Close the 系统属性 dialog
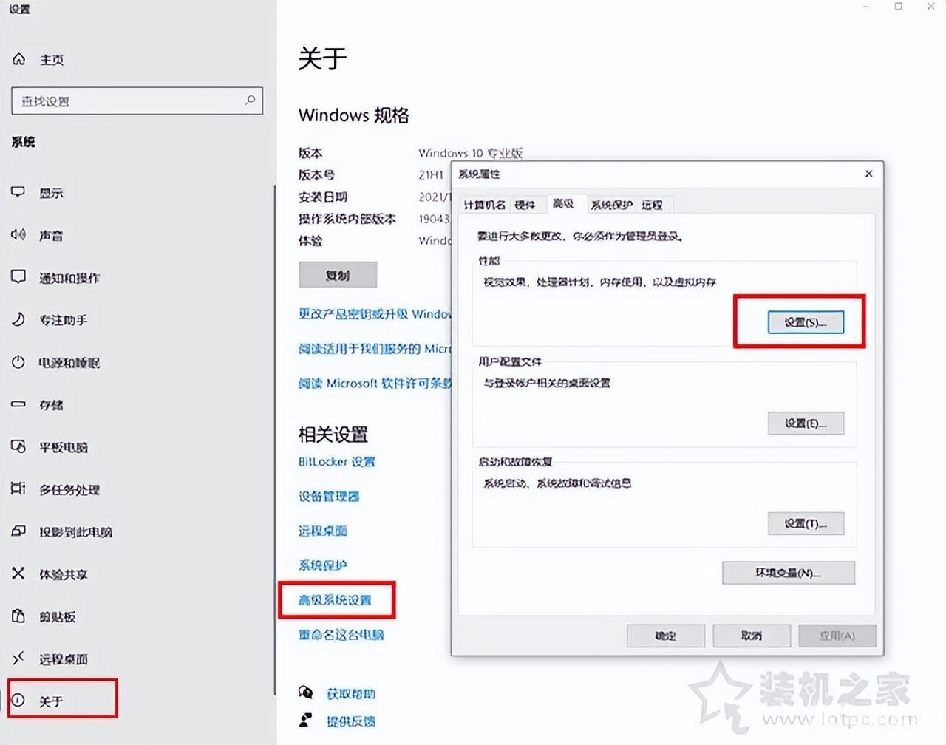Image resolution: width=946 pixels, height=745 pixels. [868, 174]
